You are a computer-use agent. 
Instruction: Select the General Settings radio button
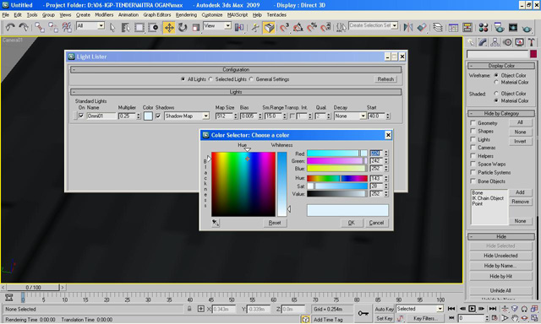pyautogui.click(x=251, y=79)
